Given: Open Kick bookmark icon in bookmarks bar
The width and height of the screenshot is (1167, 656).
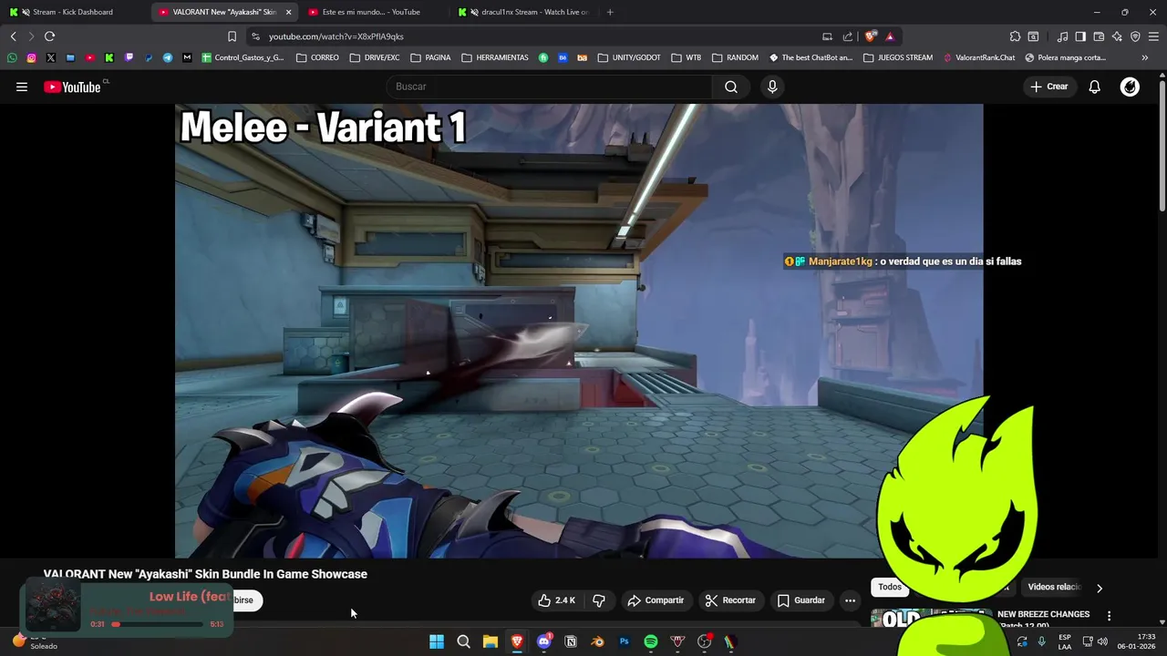Looking at the screenshot, I should (109, 57).
